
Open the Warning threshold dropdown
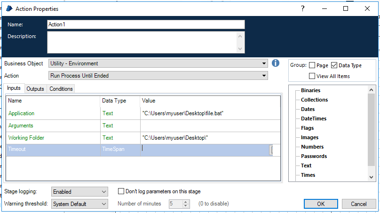(79, 204)
